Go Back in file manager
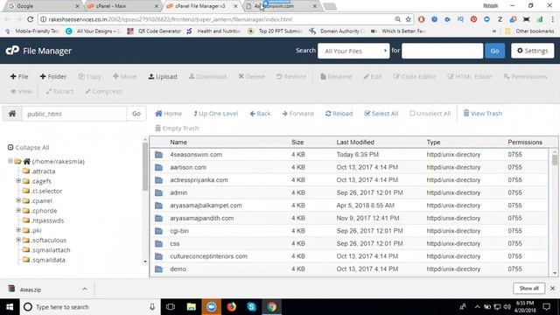560x315 pixels. (x=260, y=114)
